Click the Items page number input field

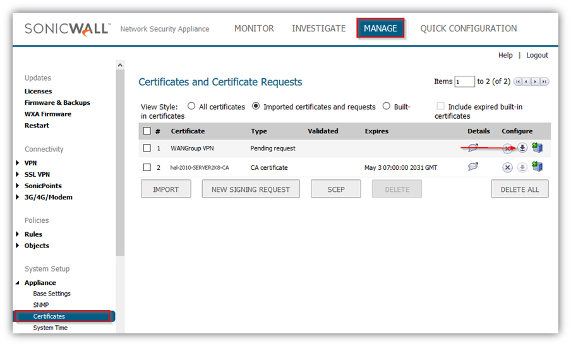[464, 81]
